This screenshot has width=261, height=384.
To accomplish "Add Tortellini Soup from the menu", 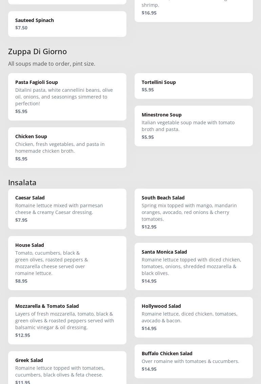I will (194, 86).
